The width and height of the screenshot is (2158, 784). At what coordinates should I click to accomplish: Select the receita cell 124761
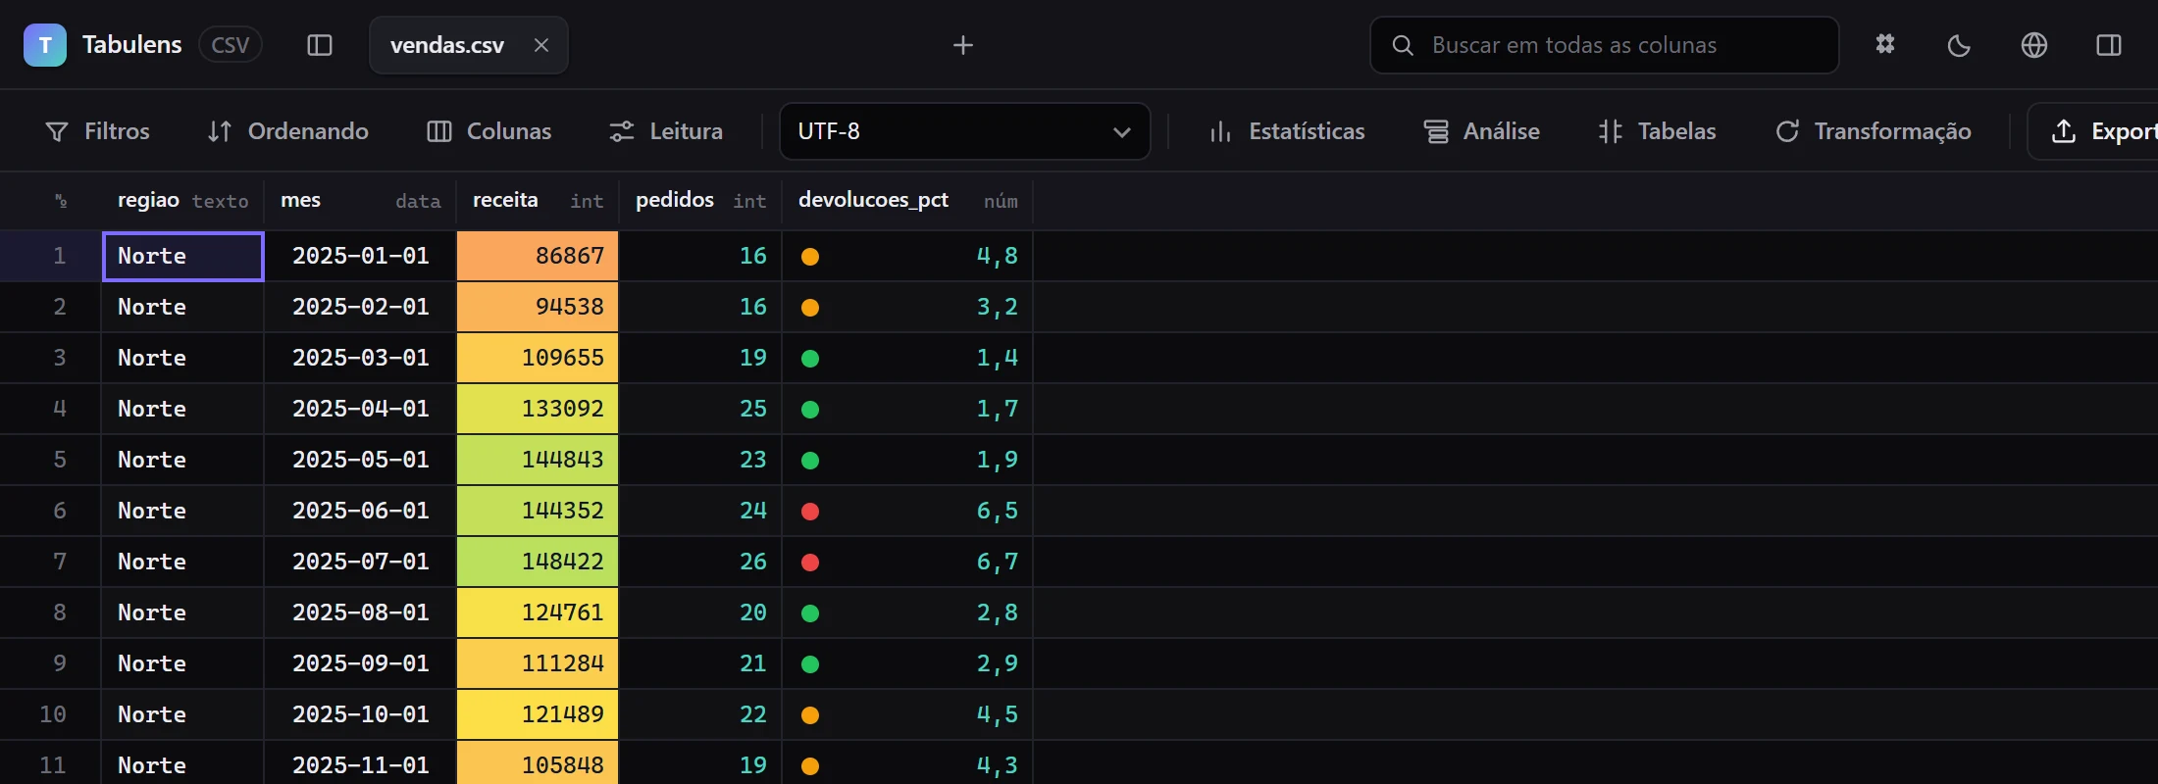(x=538, y=612)
